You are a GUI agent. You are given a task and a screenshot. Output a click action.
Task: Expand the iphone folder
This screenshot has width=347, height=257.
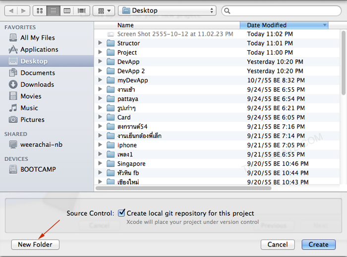click(x=100, y=145)
